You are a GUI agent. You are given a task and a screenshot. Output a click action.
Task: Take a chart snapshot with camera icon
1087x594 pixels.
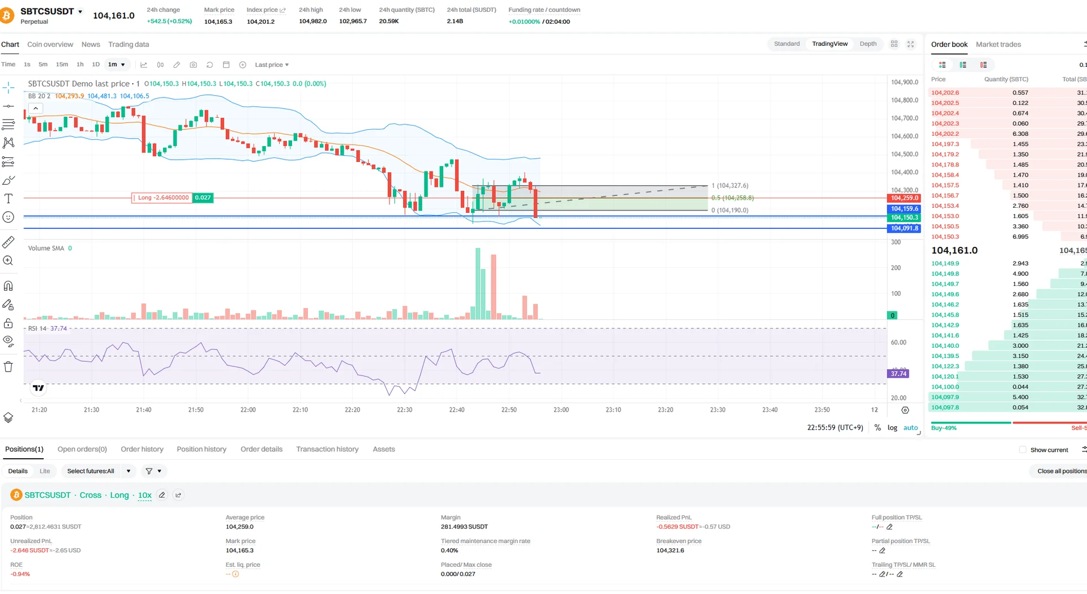tap(193, 65)
